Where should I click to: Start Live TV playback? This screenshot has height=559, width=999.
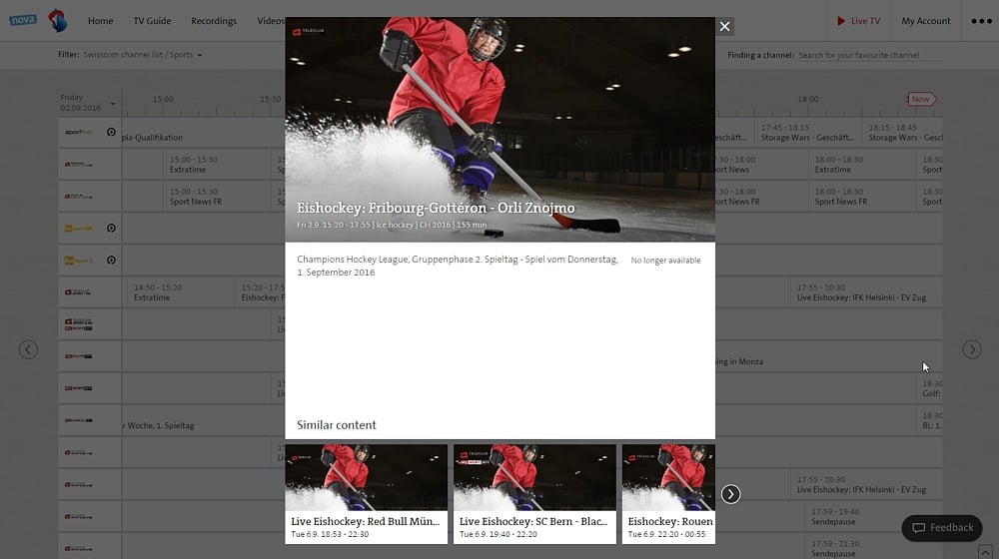(x=858, y=21)
